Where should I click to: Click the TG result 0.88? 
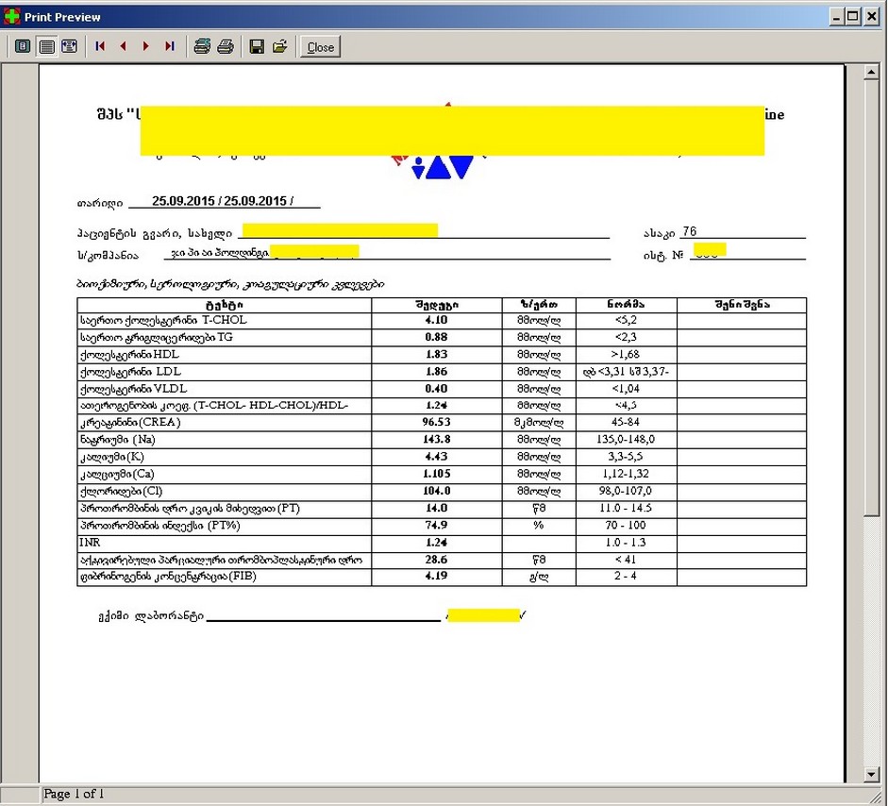[436, 338]
